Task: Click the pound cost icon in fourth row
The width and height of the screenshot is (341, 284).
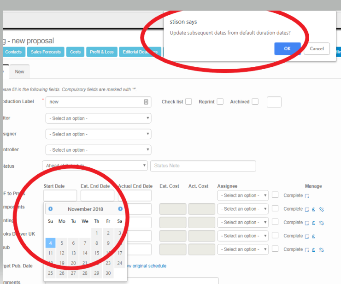Action: tap(313, 237)
